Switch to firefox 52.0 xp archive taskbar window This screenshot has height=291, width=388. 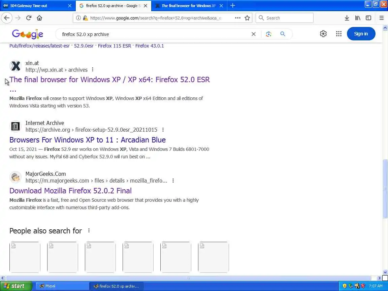tap(116, 286)
